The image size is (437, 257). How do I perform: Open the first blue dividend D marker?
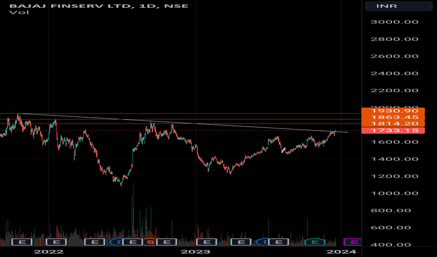click(x=116, y=242)
